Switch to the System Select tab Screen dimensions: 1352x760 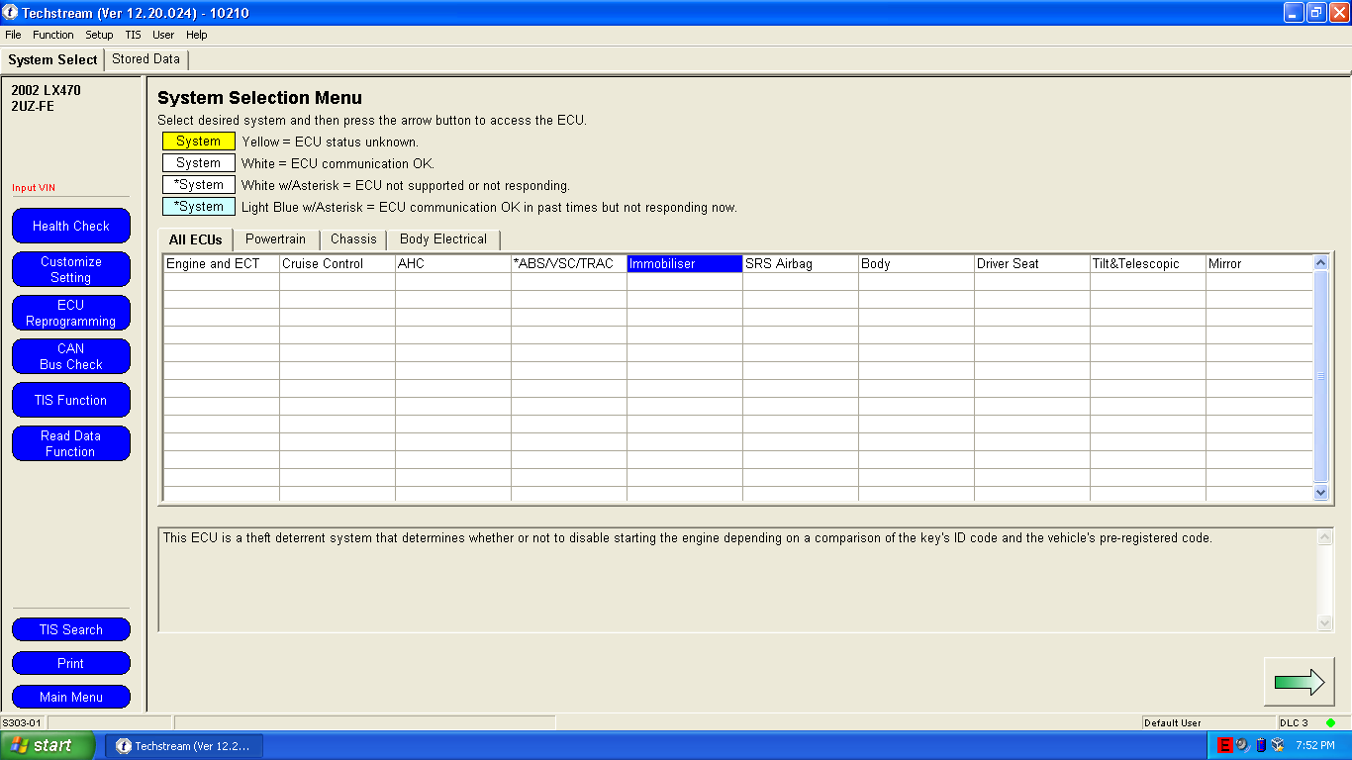pos(52,59)
